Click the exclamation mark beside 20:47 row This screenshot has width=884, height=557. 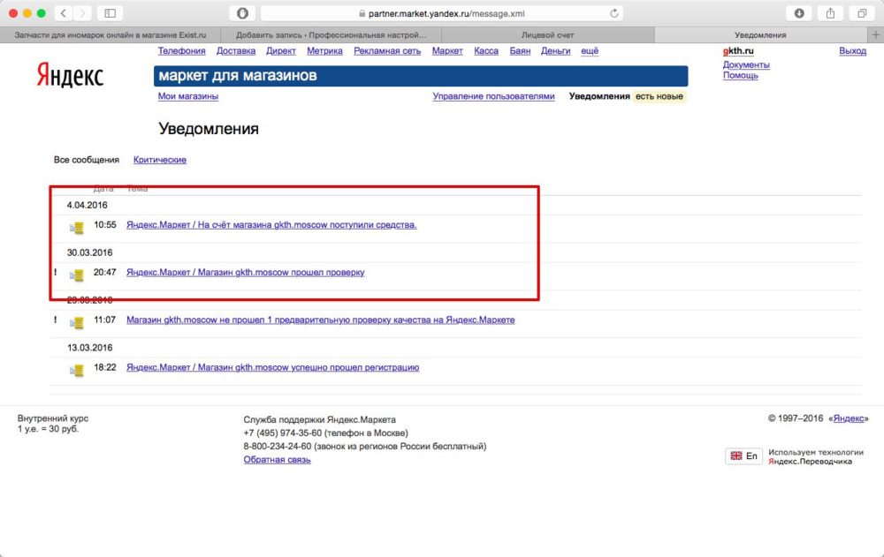coord(55,272)
